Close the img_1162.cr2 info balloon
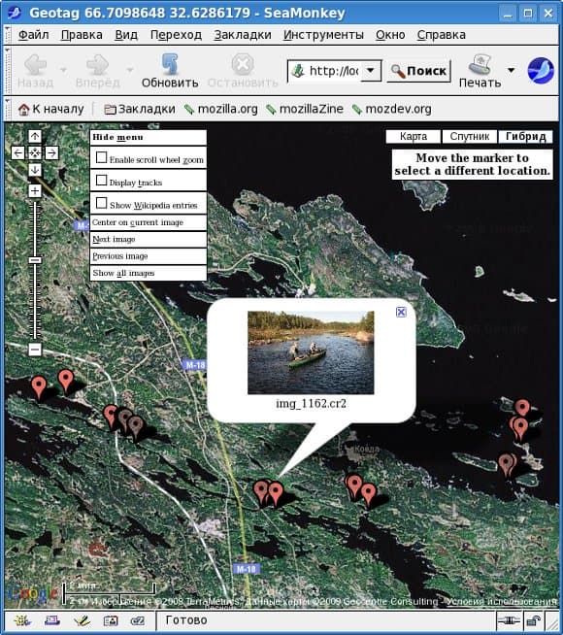This screenshot has width=563, height=635. pos(401,312)
